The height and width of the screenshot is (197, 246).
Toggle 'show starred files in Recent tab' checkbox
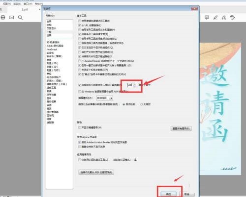(x=80, y=74)
